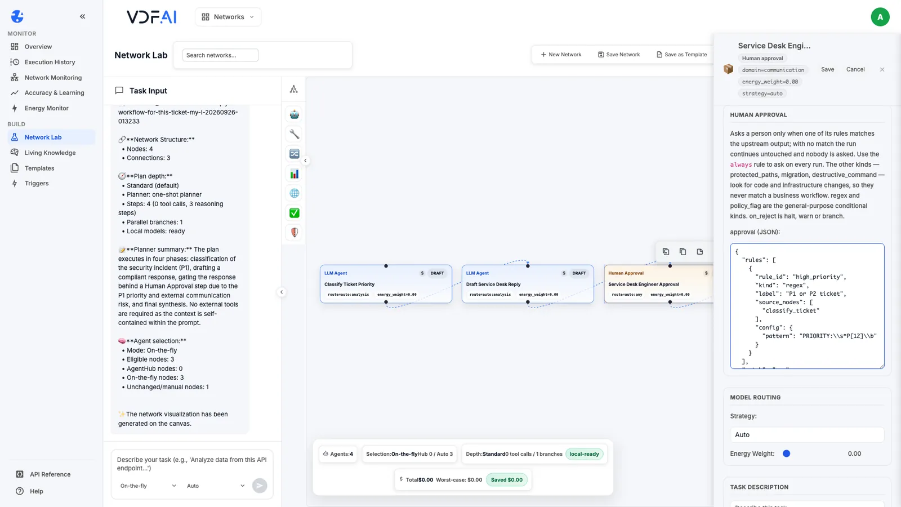
Task: Select the shuffle router node tool
Action: coord(294,154)
